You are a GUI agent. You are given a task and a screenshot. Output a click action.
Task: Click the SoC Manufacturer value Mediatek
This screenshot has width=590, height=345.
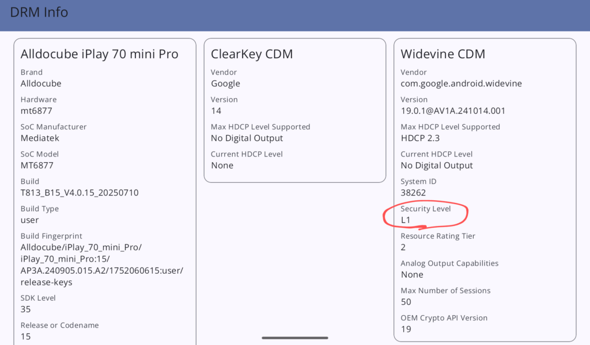40,138
